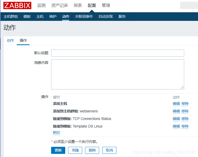Screen dimensions: 198x157
Task: Select 'TCP Connections Status' text
Action: pos(92,119)
